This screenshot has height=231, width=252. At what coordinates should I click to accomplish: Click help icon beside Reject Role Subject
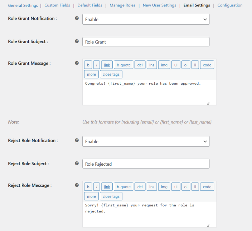pyautogui.click(x=77, y=164)
